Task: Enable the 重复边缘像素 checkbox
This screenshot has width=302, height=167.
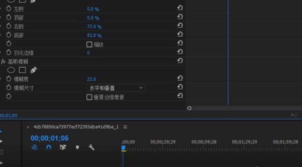Action: (89, 97)
